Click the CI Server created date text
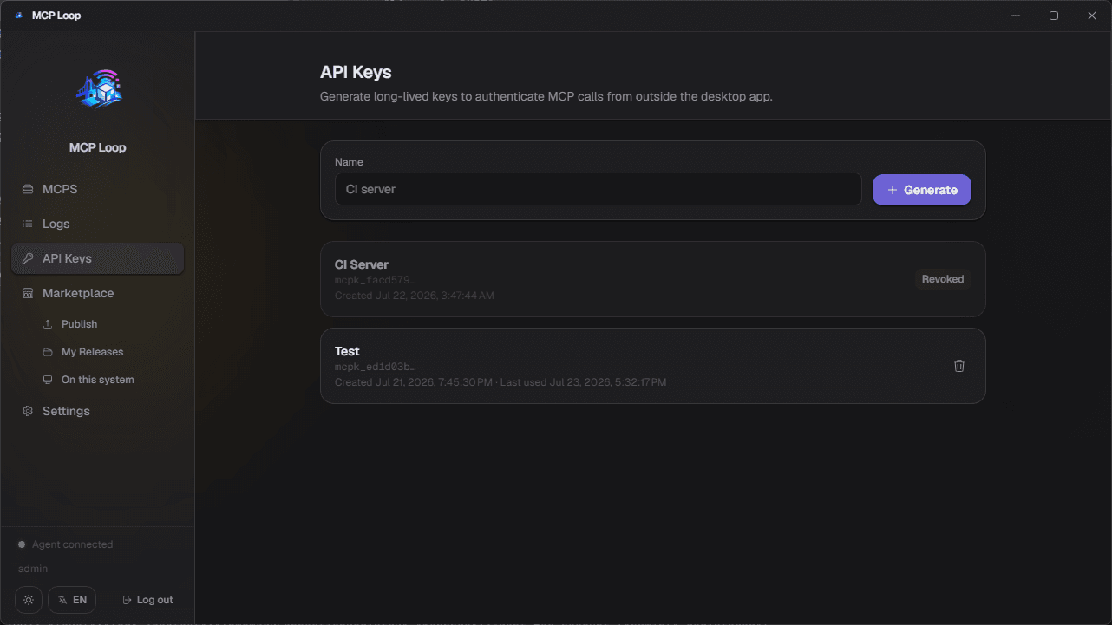The height and width of the screenshot is (625, 1112). [x=415, y=296]
